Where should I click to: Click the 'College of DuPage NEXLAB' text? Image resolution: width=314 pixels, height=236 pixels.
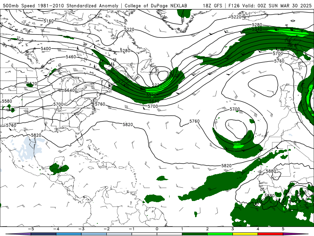pyautogui.click(x=156, y=6)
